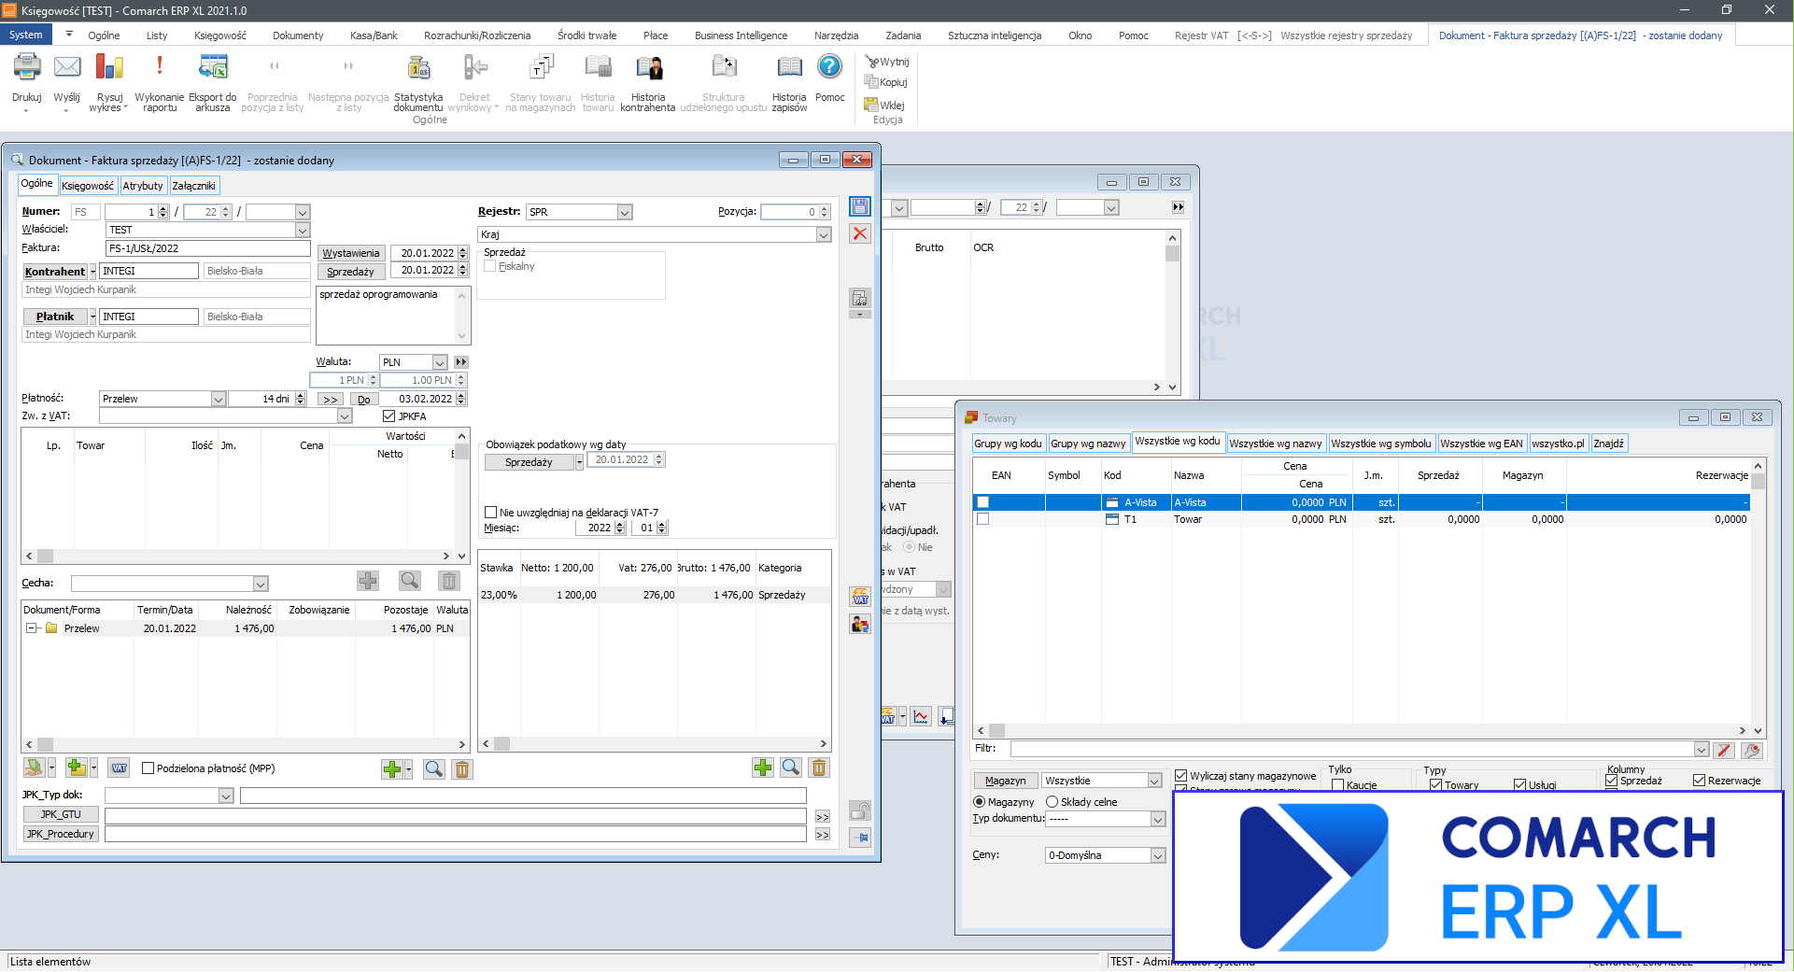
Task: Open the Księgowość menu
Action: coord(220,35)
